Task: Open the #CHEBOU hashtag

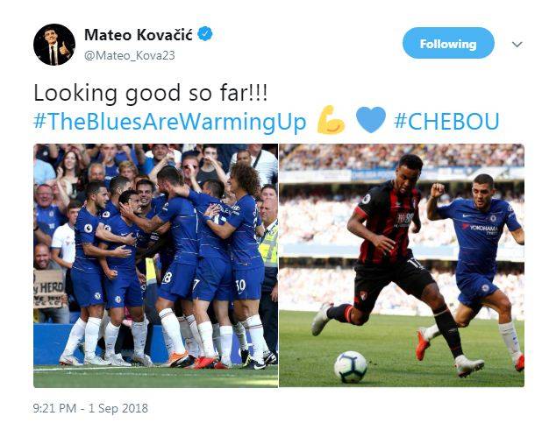Action: click(x=446, y=121)
